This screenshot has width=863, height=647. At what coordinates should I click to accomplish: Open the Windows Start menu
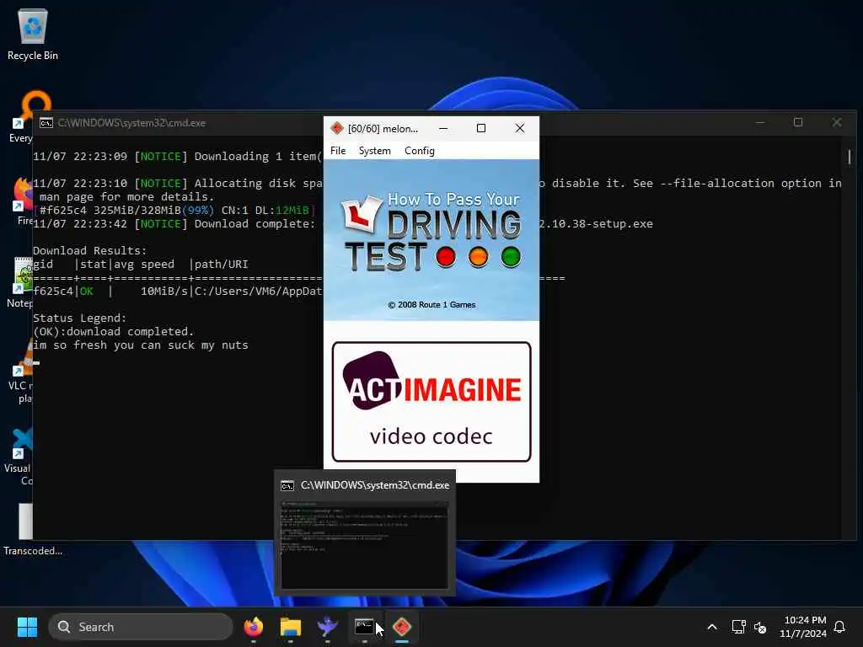[27, 627]
